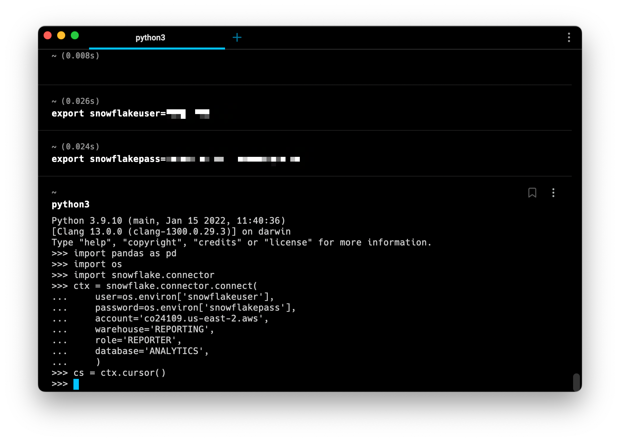Click the [Clang 13.0.0 line
Image resolution: width=620 pixels, height=442 pixels.
tap(171, 232)
